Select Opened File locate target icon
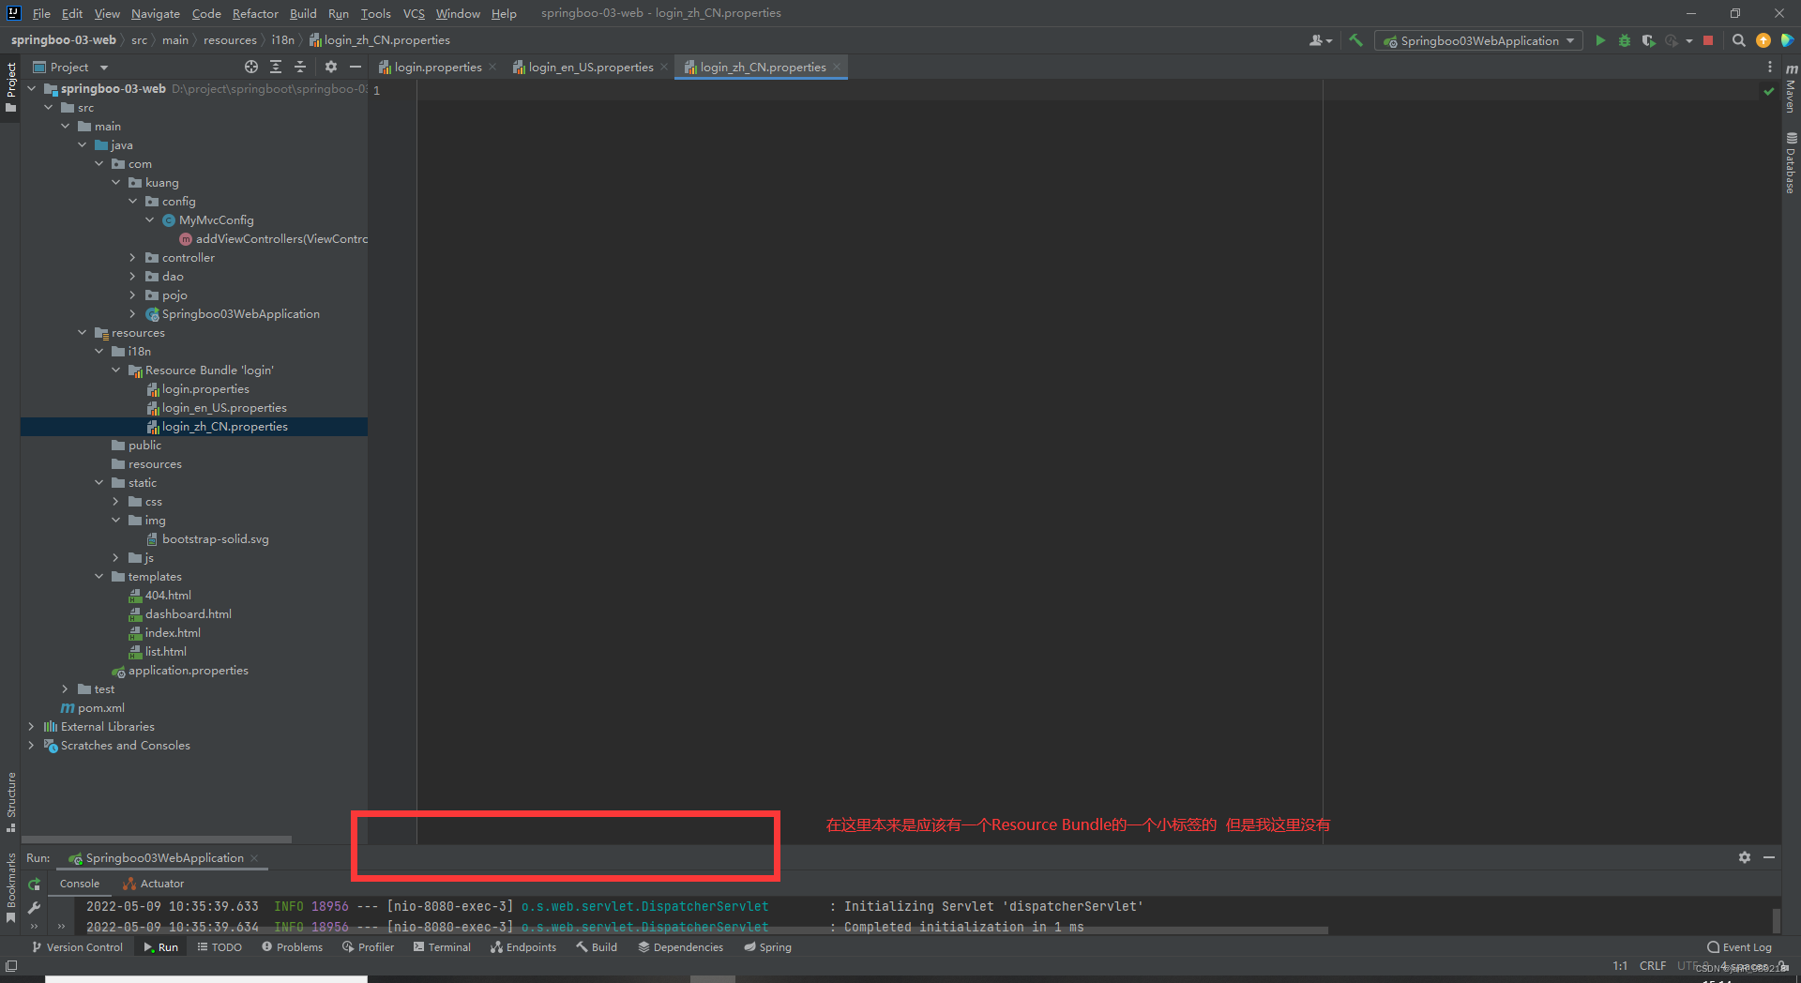Viewport: 1801px width, 983px height. click(x=251, y=67)
